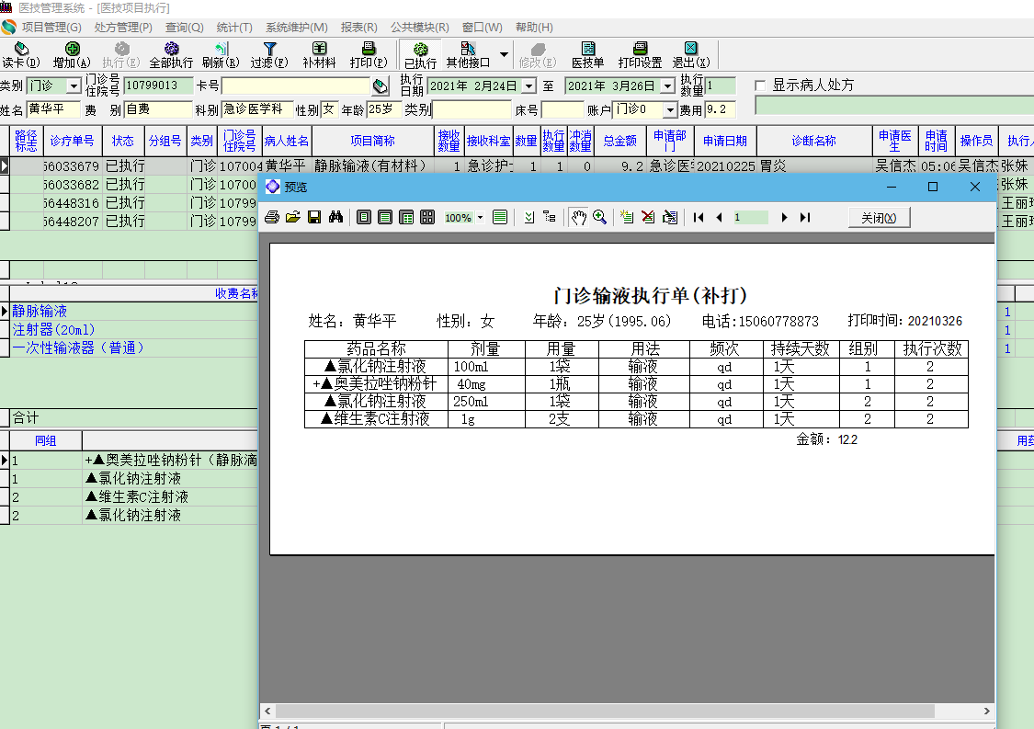The width and height of the screenshot is (1034, 729).
Task: Open the start date 2021年2月24日 dropdown
Action: click(x=528, y=86)
